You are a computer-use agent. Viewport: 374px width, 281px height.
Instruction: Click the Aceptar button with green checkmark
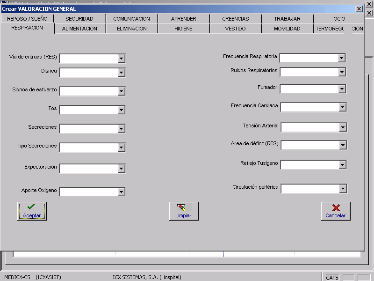[x=32, y=211]
